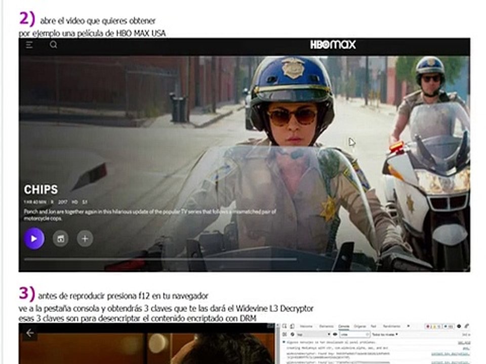Click the 'abre el video que quieres obtener' text
This screenshot has height=364, width=486.
click(x=98, y=21)
